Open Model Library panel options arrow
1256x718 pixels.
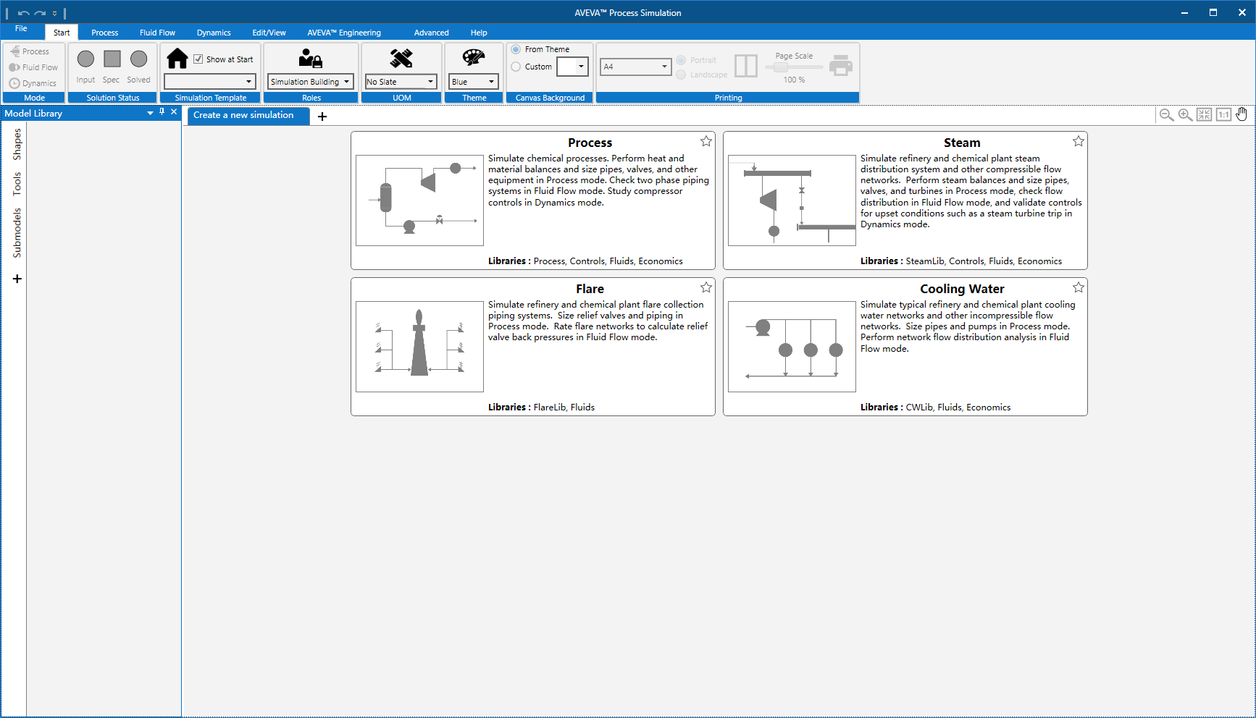[150, 113]
